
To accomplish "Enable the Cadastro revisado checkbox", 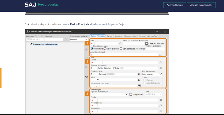I will (147, 43).
